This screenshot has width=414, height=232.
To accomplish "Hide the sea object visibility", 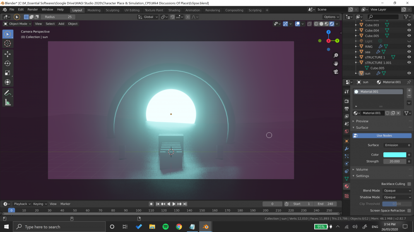I will pyautogui.click(x=409, y=52).
